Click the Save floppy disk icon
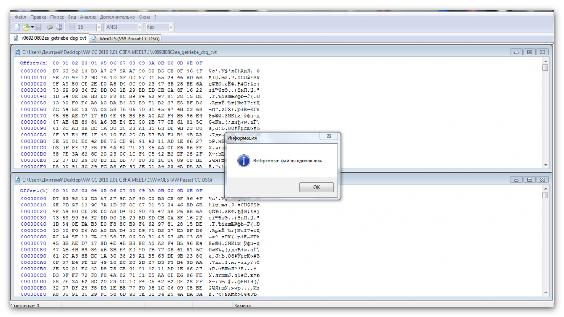Image resolution: width=564 pixels, height=317 pixels. [x=38, y=27]
